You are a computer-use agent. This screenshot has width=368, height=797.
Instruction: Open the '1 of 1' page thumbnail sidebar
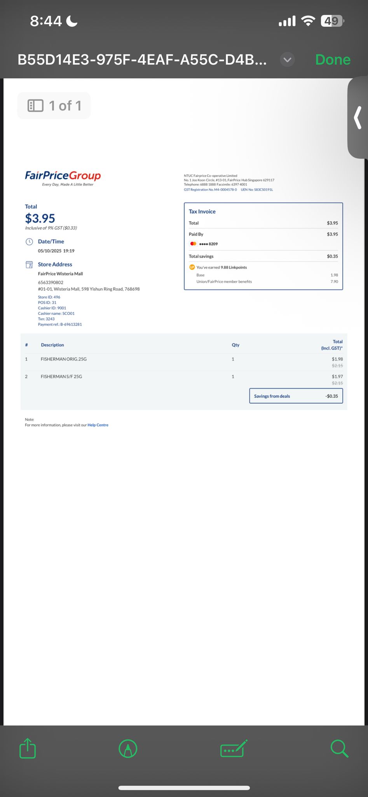click(54, 105)
